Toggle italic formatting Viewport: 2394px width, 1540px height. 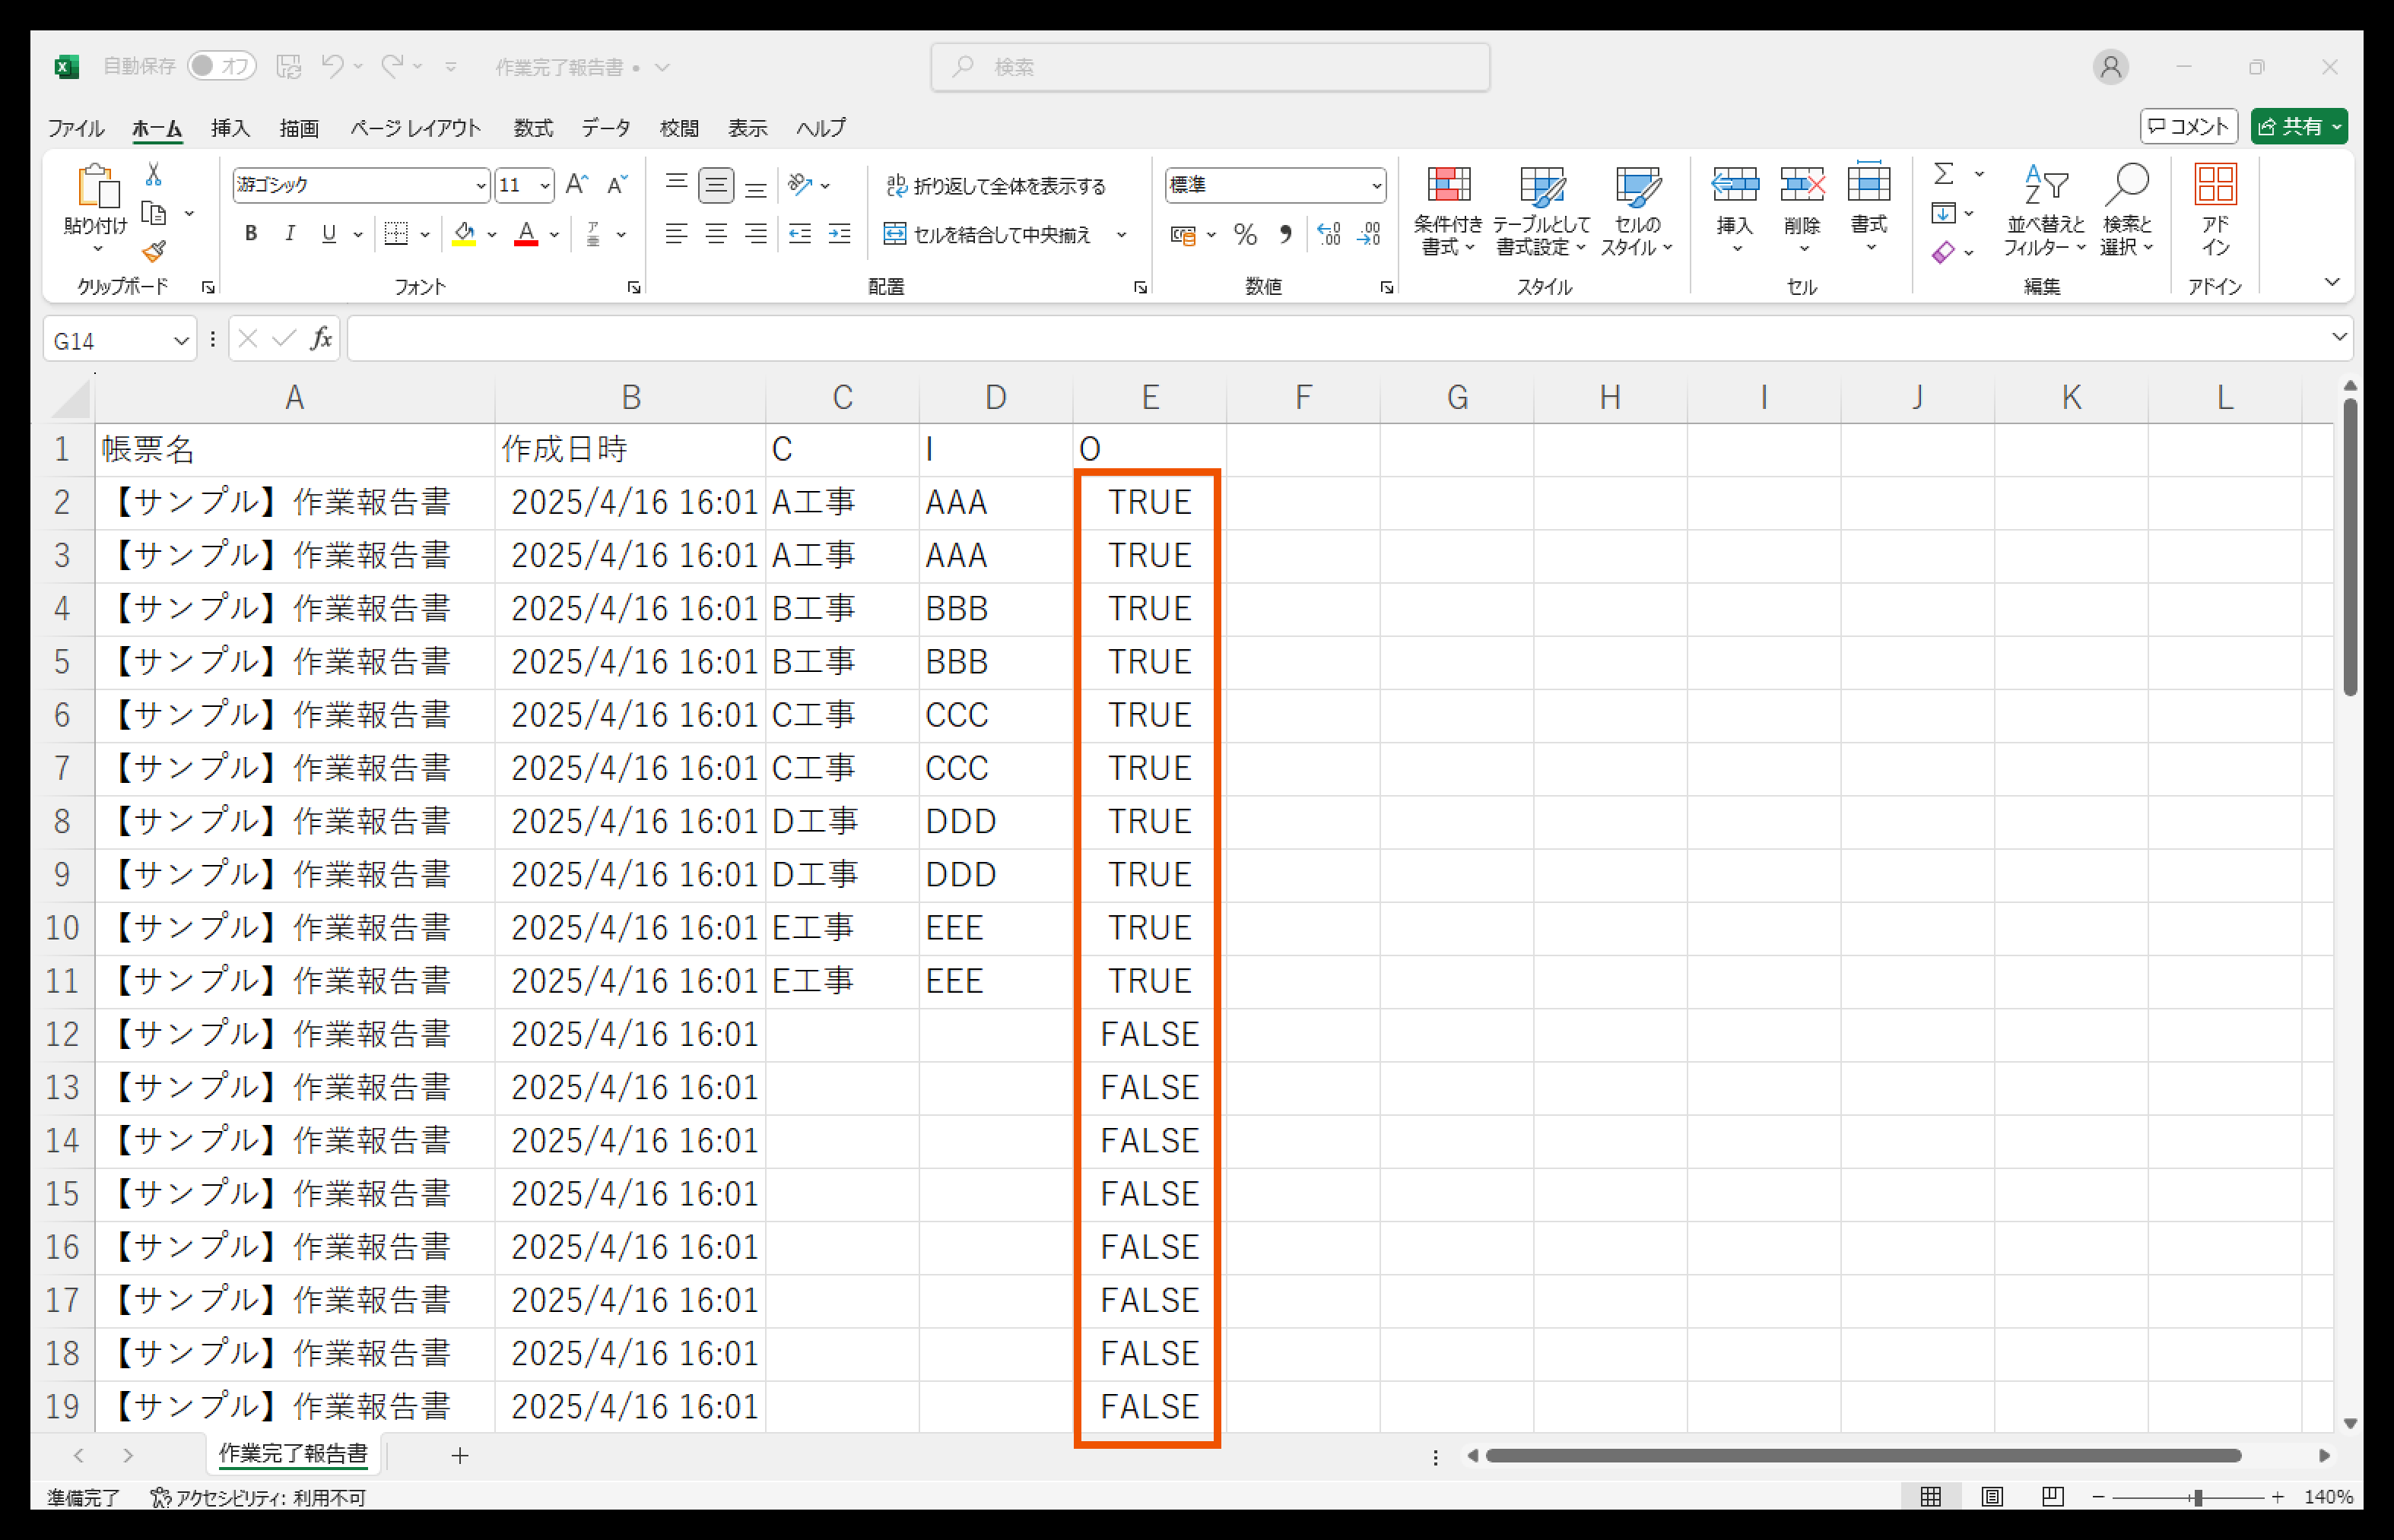click(290, 234)
